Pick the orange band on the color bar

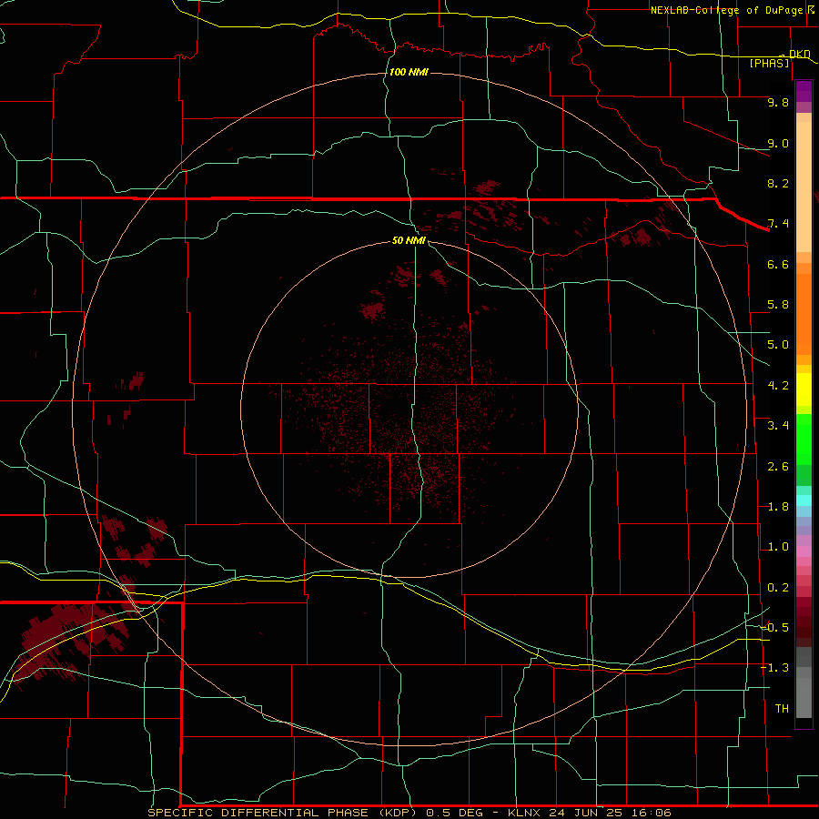click(x=804, y=315)
